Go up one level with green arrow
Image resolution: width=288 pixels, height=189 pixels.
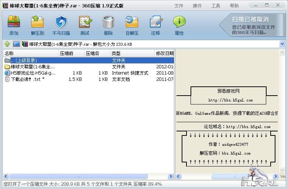pos(7,44)
